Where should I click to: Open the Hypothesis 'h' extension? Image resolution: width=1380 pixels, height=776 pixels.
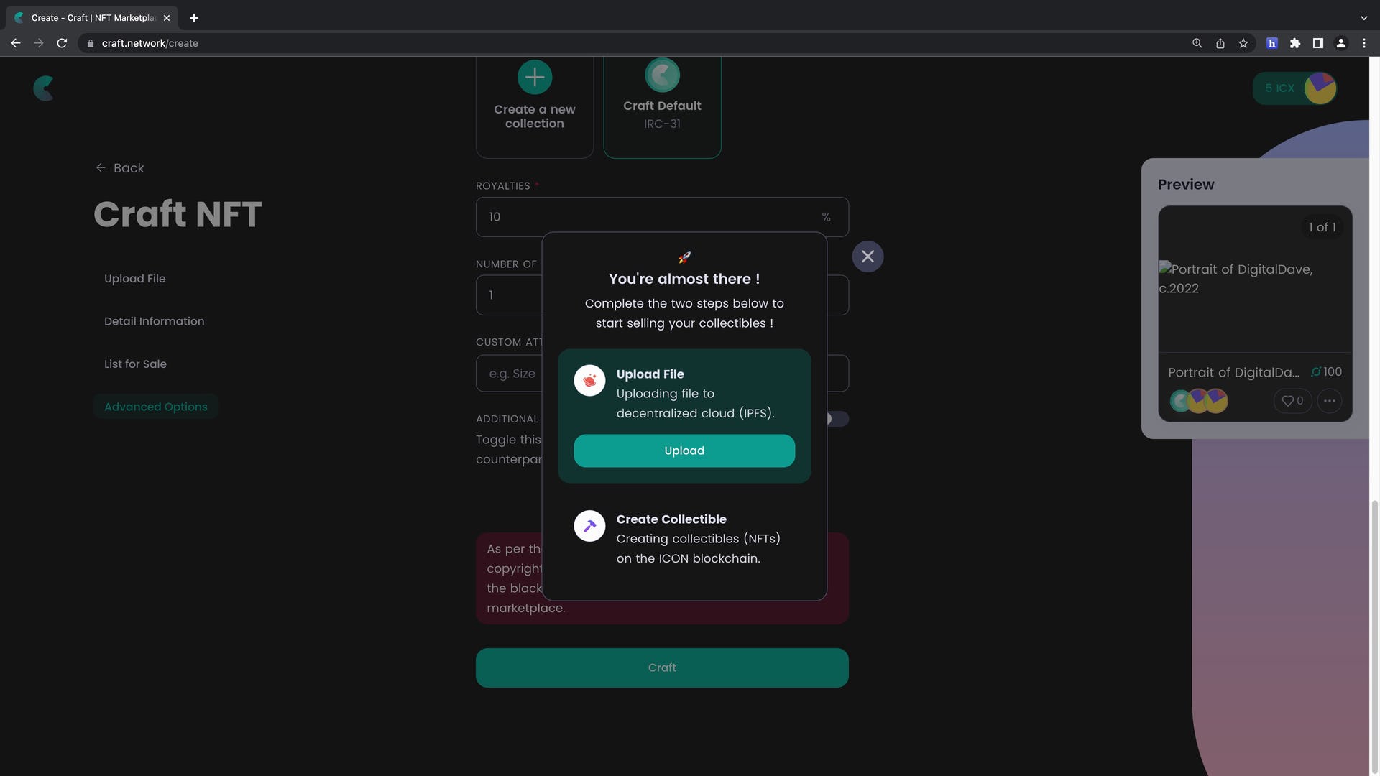point(1271,43)
